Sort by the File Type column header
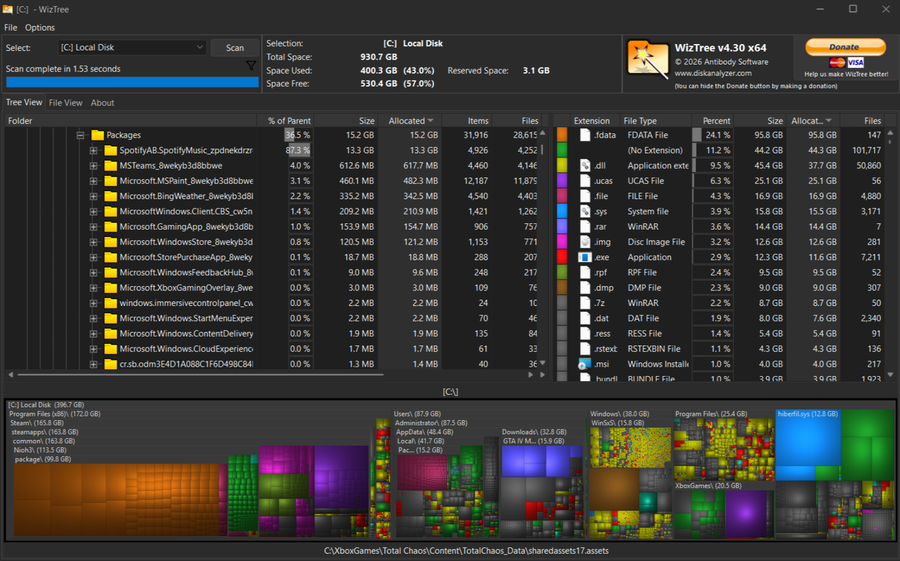Image resolution: width=900 pixels, height=561 pixels. tap(656, 120)
